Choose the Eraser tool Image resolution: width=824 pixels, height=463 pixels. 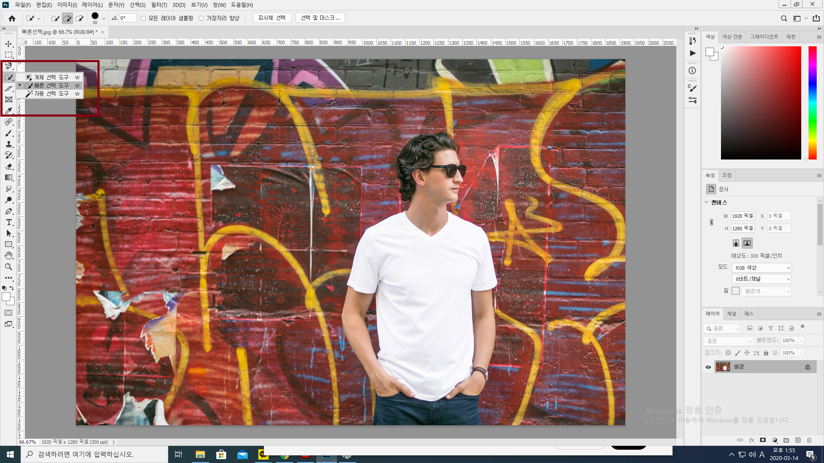9,166
